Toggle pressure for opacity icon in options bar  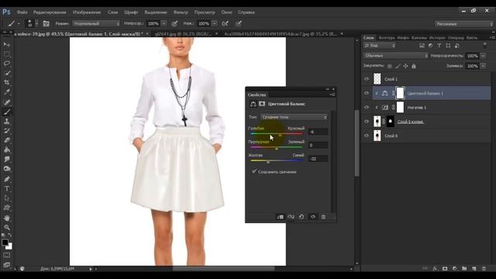tap(174, 24)
